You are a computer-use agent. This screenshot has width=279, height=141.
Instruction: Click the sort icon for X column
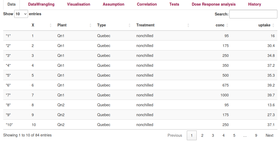pos(51,25)
